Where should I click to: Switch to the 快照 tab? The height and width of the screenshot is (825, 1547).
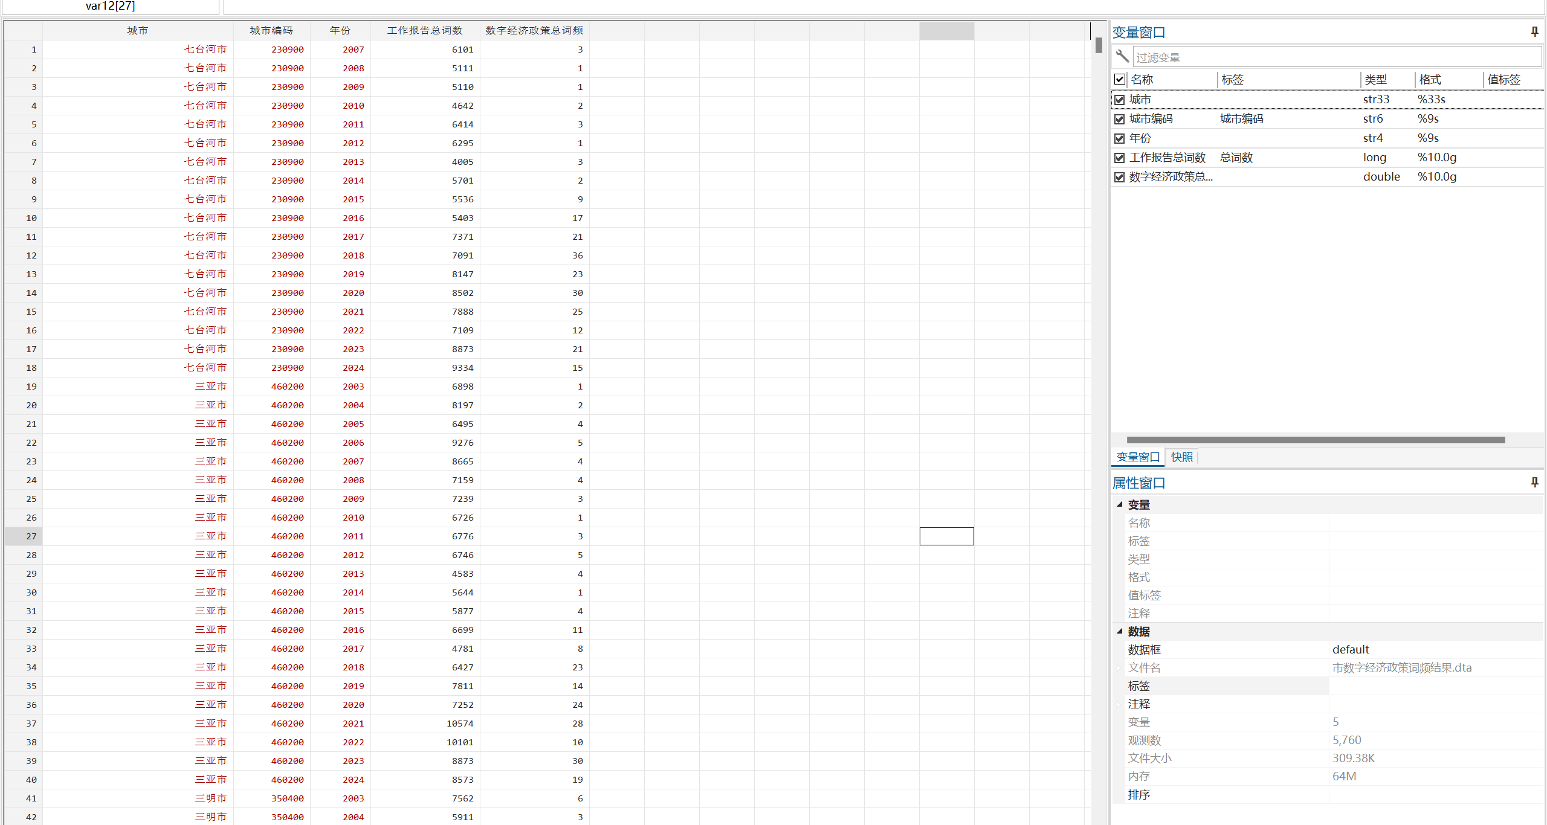point(1181,457)
